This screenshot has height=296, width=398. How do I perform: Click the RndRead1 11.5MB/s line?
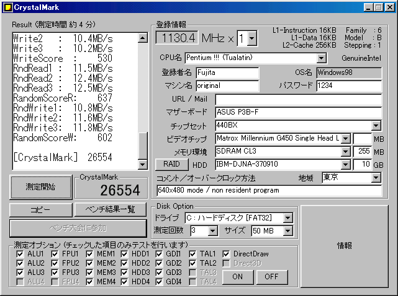point(63,68)
